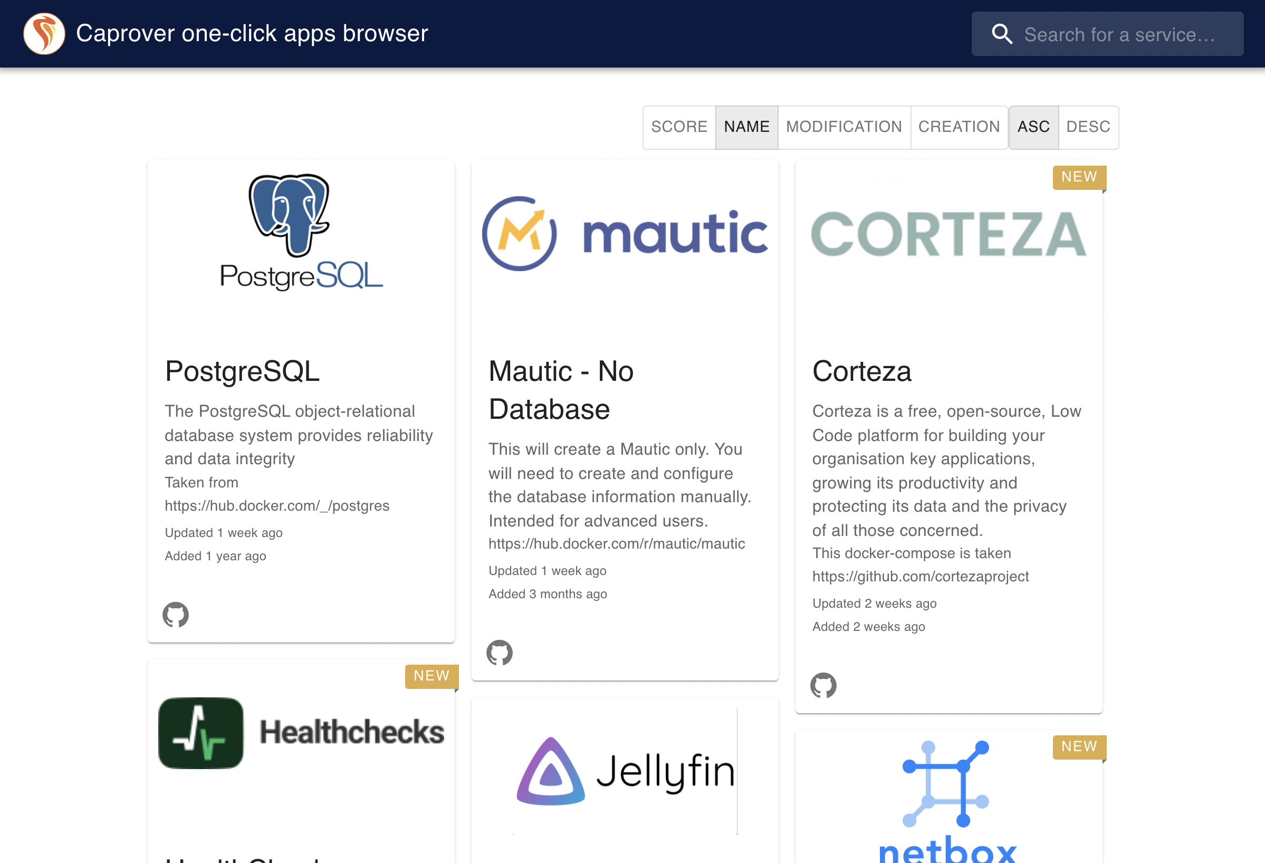1265x863 pixels.
Task: Click NEW badge on netbox card
Action: click(x=1079, y=747)
